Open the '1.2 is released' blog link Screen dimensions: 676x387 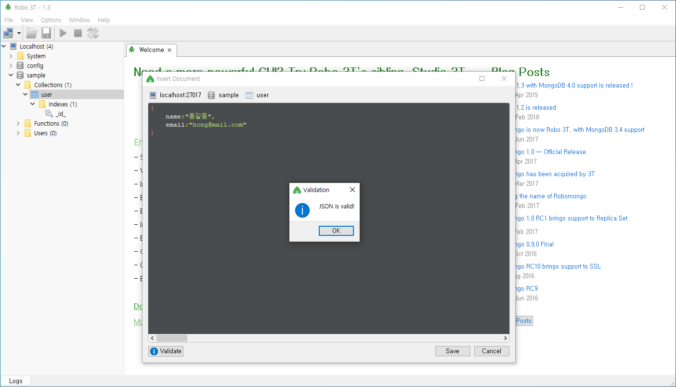536,107
